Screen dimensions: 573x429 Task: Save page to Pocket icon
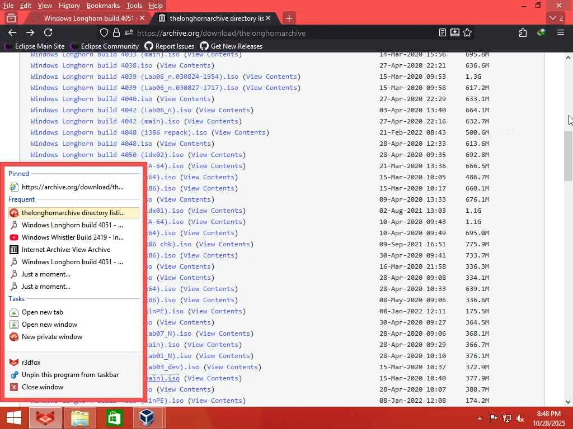(454, 33)
